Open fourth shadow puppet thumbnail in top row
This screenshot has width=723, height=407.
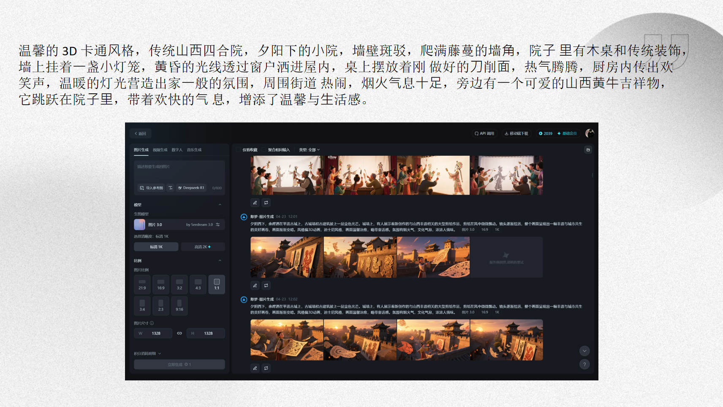tap(506, 175)
